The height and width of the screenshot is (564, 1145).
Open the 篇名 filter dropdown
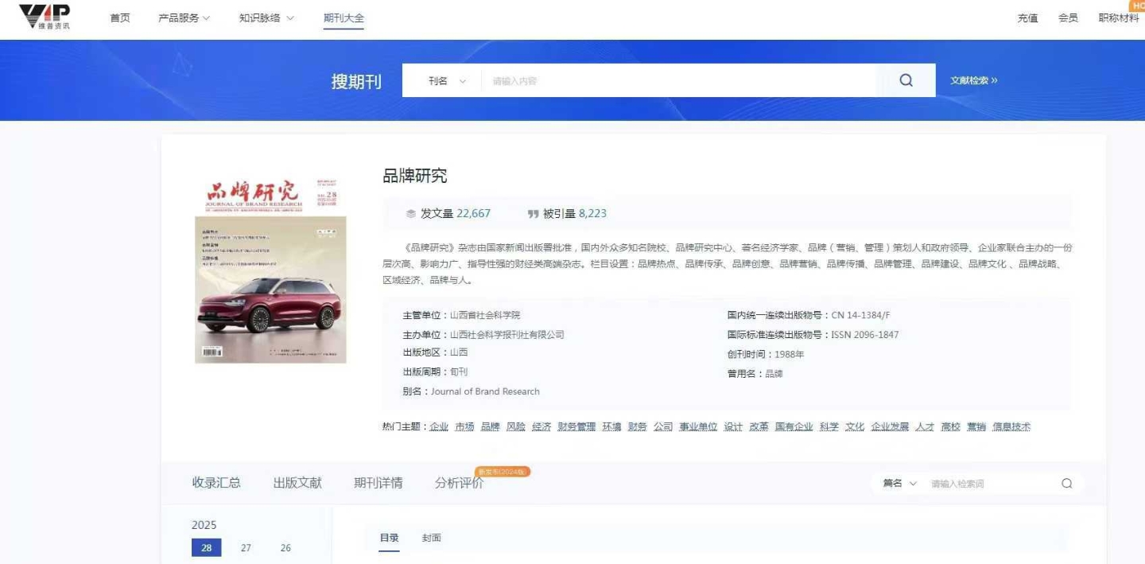click(x=900, y=484)
